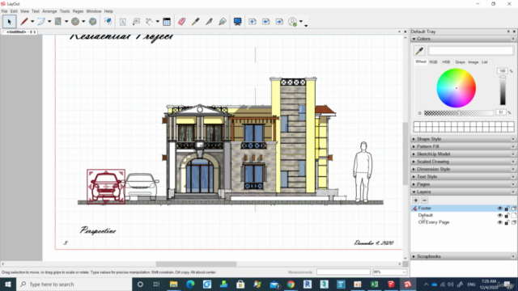Toggle lock on On Every Page layer
Viewport: 518px width, 291px height.
507,222
